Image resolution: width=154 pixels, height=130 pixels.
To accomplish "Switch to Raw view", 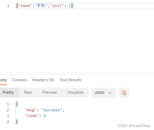I will pos(28,92).
